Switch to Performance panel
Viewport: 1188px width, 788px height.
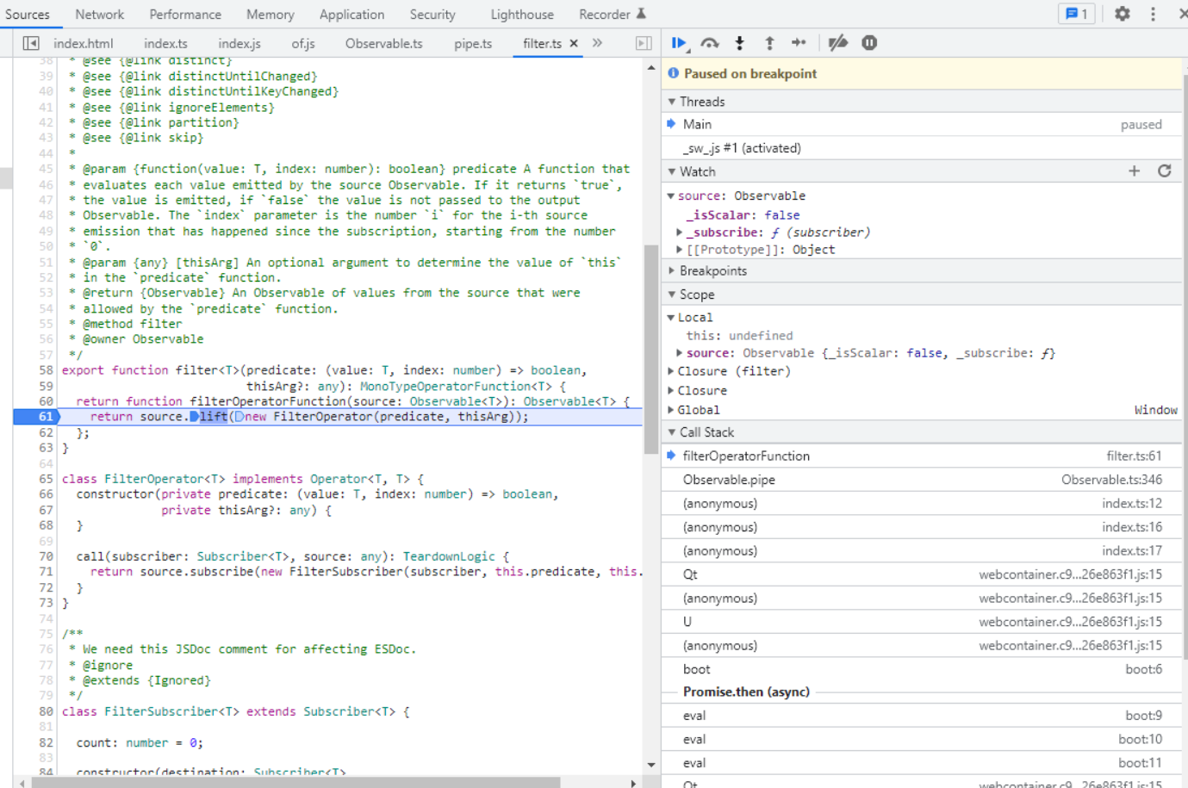tap(185, 15)
